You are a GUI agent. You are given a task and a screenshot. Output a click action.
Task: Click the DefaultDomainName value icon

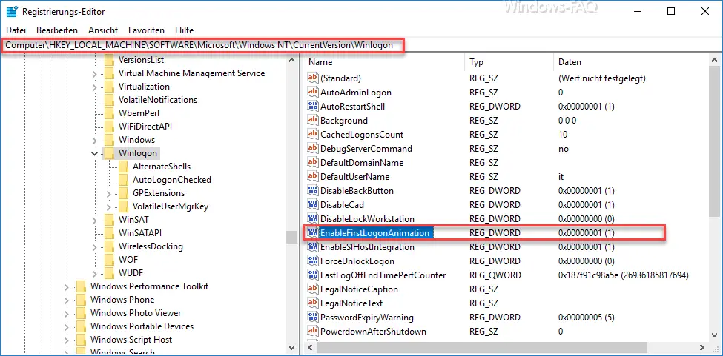[313, 162]
